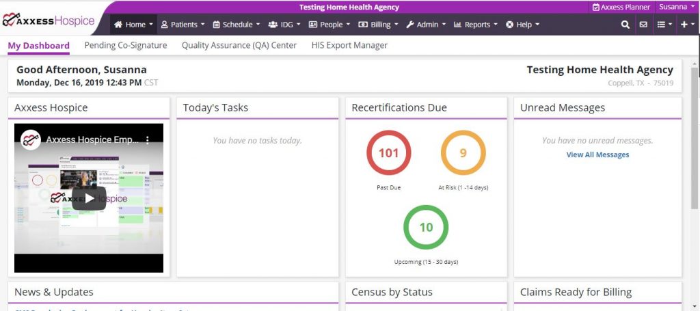Viewport: 700px width, 311px height.
Task: Switch to Pending Co-Signature tab
Action: pos(125,45)
